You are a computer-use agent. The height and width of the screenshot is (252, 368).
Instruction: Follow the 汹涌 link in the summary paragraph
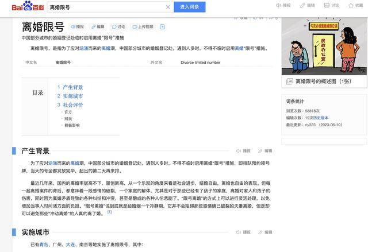click(x=84, y=48)
